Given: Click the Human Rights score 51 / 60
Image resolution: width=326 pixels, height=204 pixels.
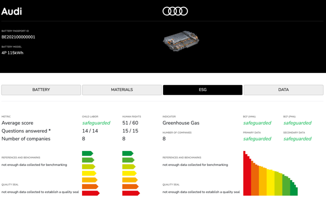Looking at the screenshot, I should (130, 123).
